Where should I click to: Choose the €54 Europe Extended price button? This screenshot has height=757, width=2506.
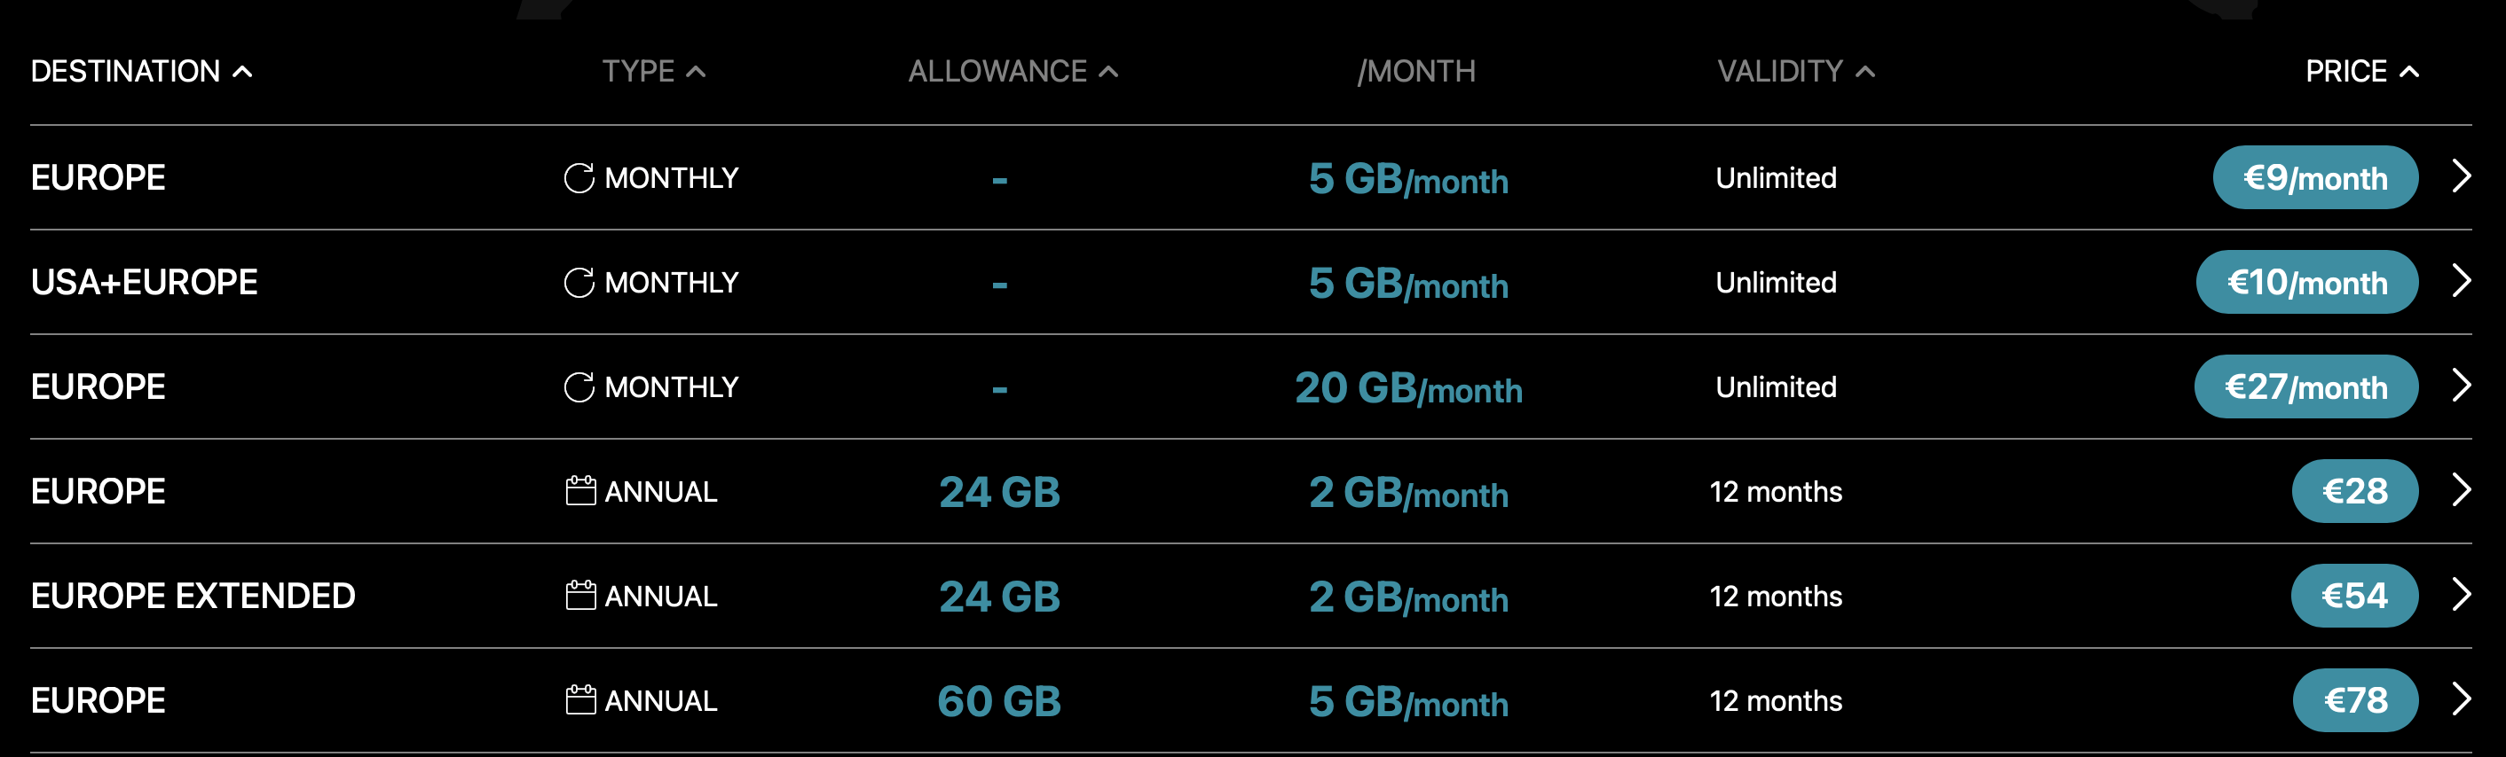tap(2353, 595)
